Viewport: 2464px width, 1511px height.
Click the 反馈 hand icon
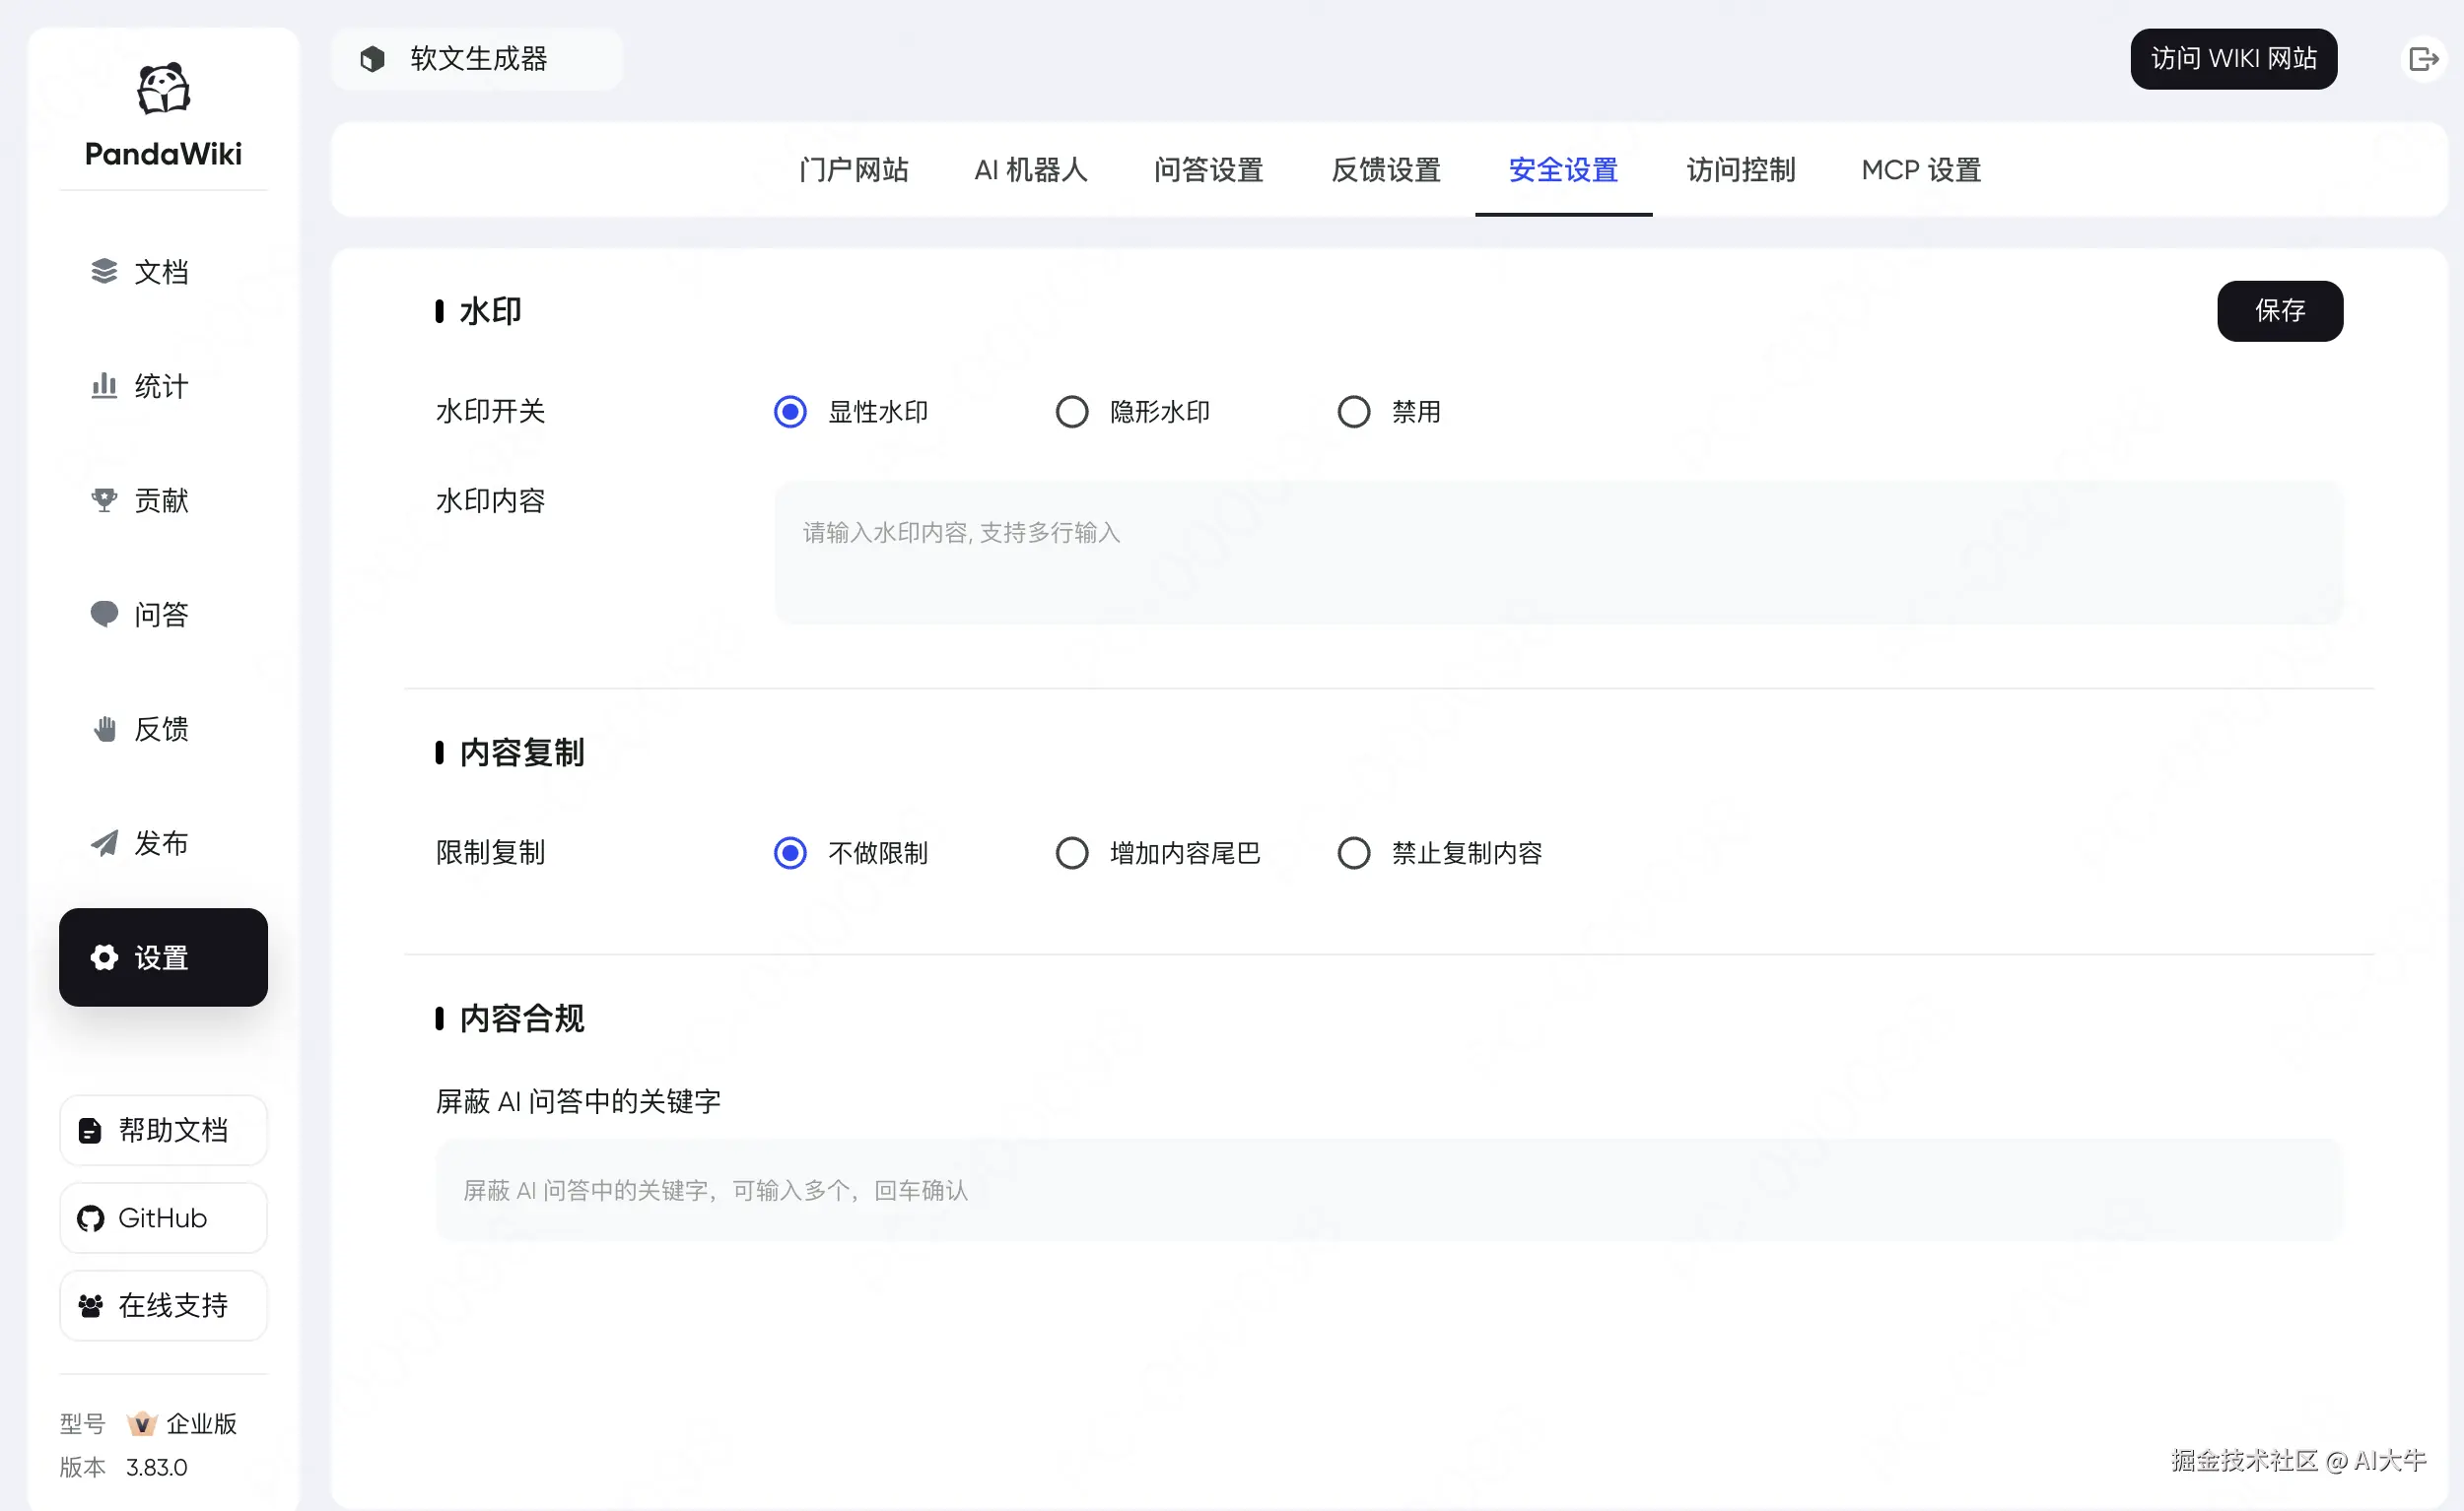tap(104, 729)
